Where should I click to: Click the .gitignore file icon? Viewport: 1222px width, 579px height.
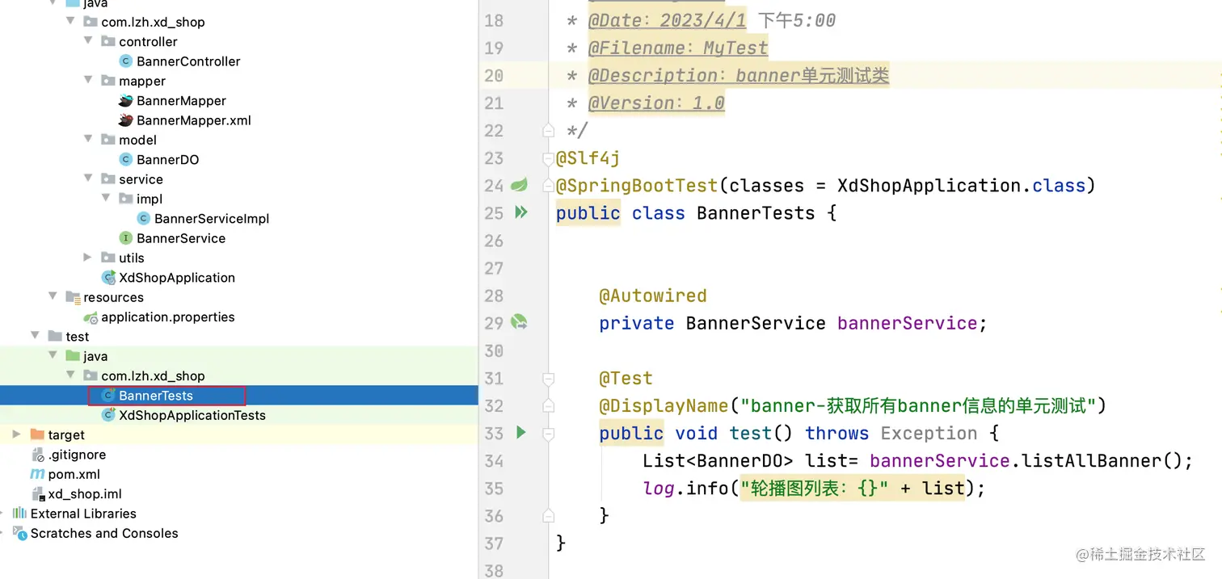pyautogui.click(x=37, y=455)
